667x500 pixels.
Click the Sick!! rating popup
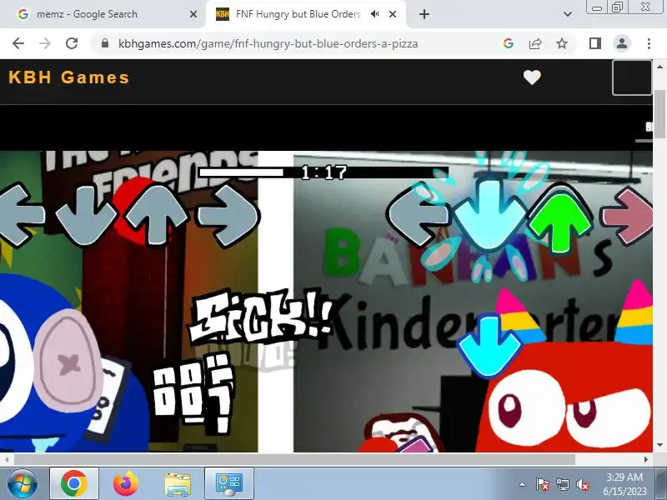pos(260,317)
